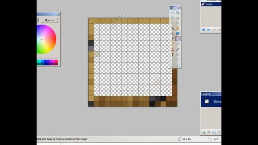Select the Clone Stamp tool
This screenshot has width=258, height=145.
[172, 49]
